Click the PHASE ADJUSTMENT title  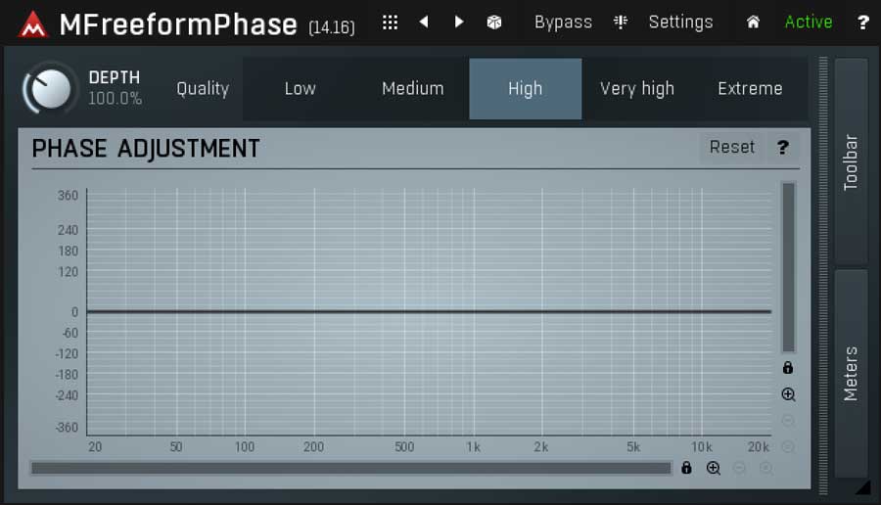(x=146, y=149)
